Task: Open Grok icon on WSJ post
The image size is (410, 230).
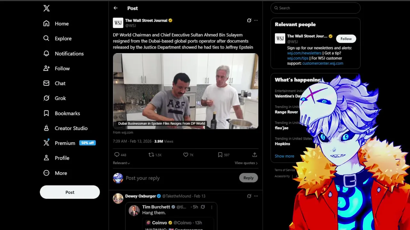Action: coord(249,20)
